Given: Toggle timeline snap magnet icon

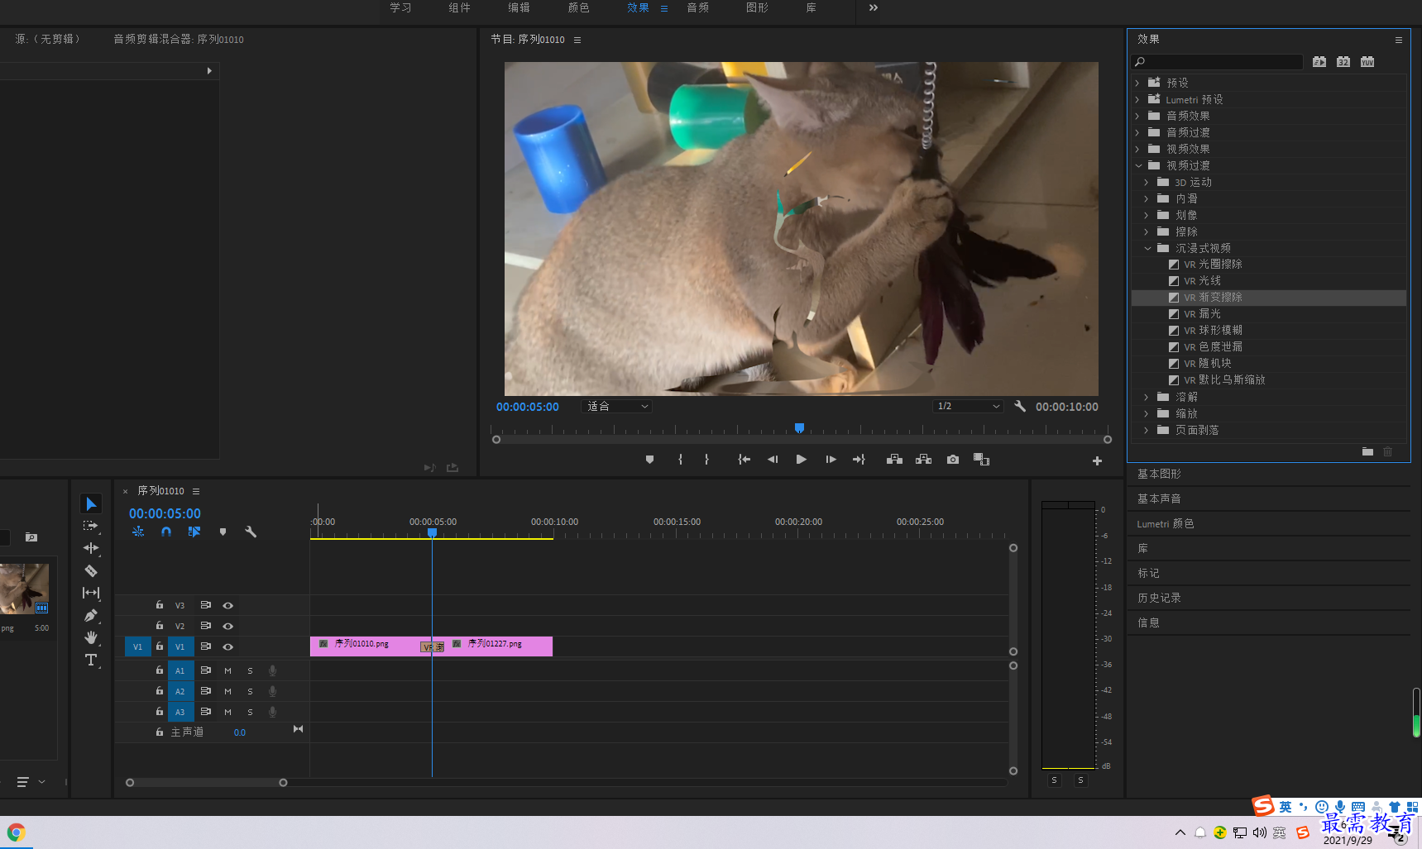Looking at the screenshot, I should coord(166,532).
